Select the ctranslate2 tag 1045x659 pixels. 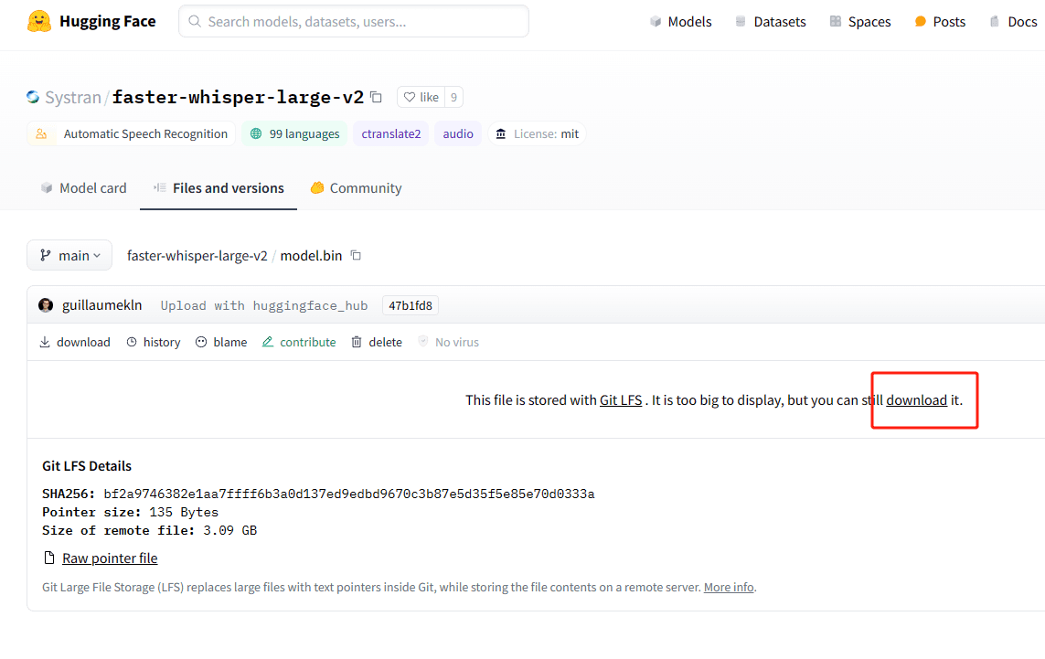[x=390, y=133]
